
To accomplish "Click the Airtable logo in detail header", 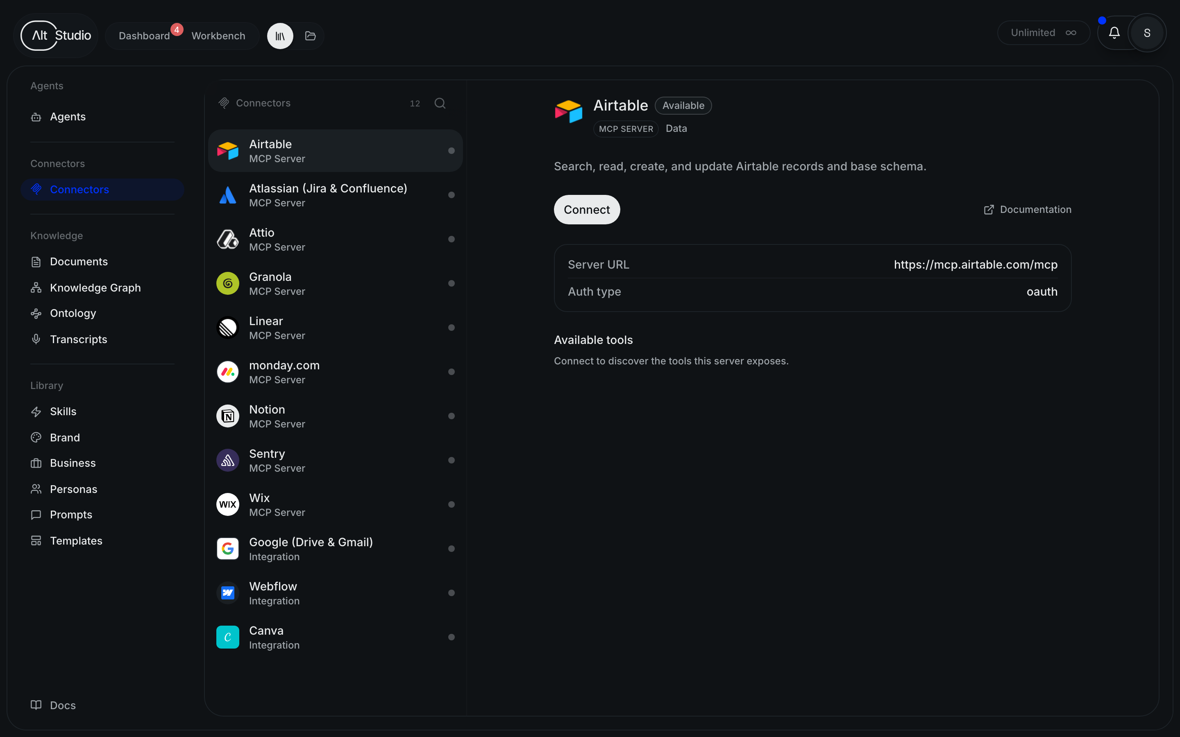I will click(x=569, y=112).
